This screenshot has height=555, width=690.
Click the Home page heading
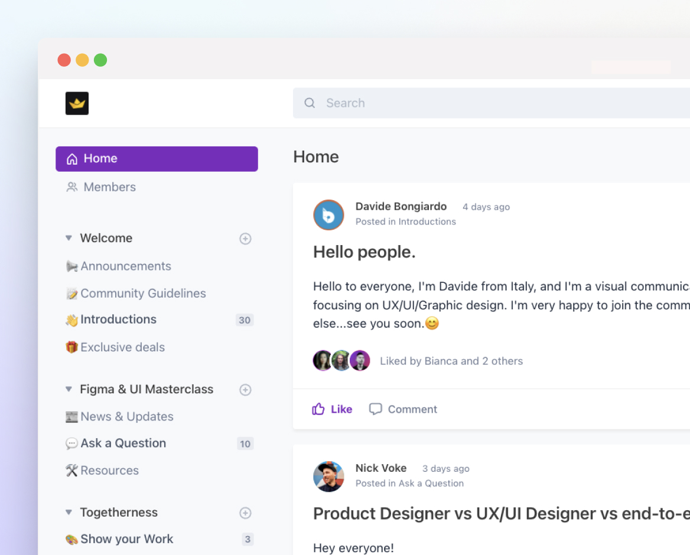pos(316,157)
